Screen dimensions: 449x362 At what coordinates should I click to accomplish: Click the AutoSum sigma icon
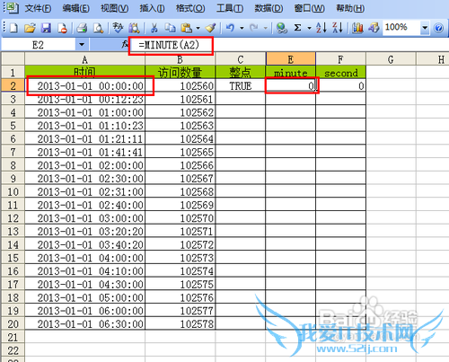(297, 28)
